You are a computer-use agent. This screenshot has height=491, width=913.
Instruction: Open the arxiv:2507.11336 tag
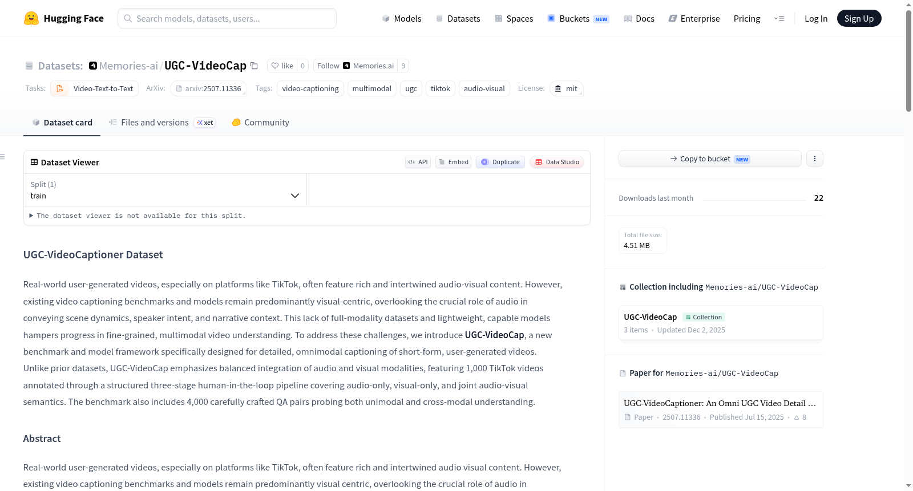(208, 88)
